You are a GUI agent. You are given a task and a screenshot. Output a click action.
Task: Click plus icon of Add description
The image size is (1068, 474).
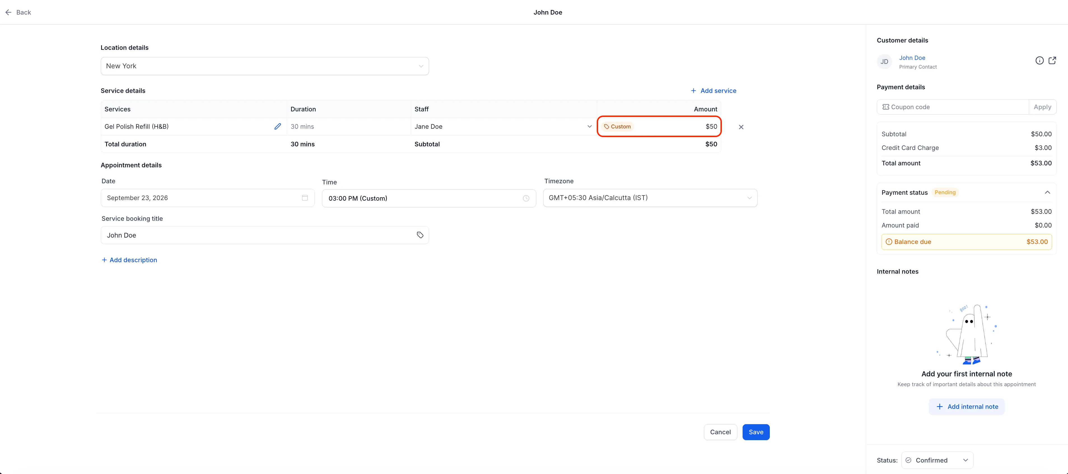(x=104, y=260)
